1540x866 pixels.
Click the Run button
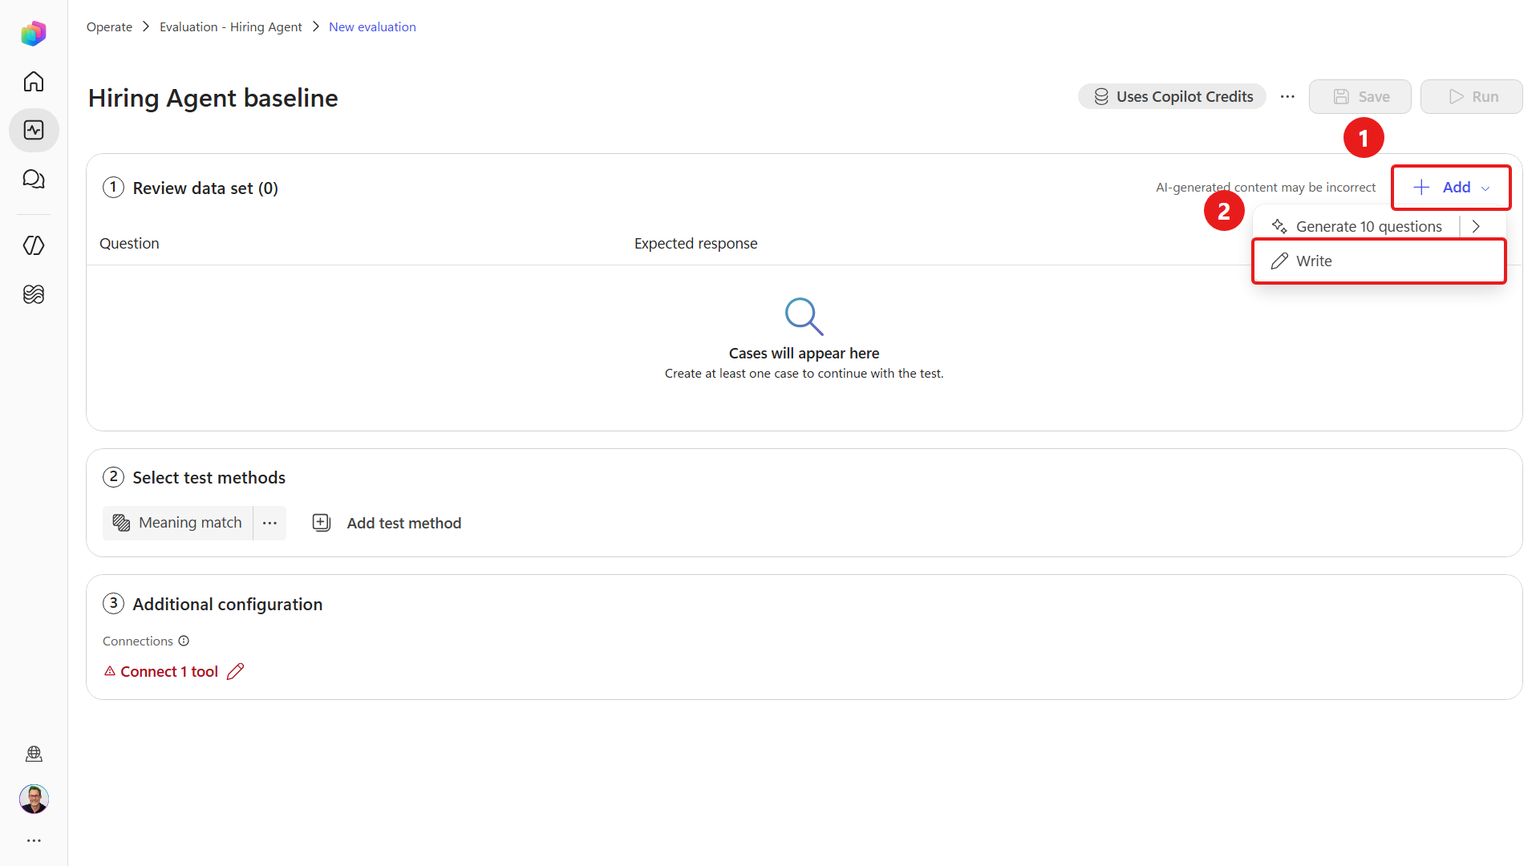click(1472, 96)
